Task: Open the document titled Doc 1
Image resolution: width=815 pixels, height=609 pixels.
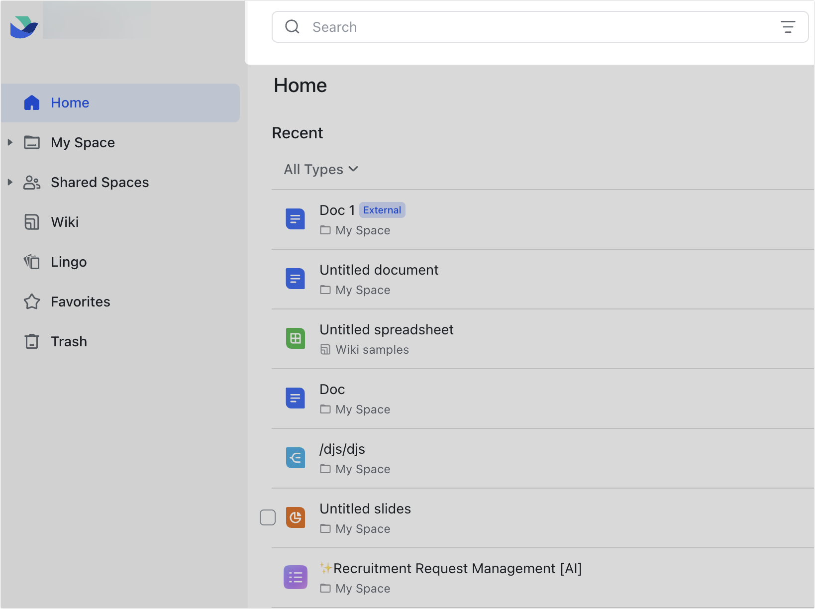Action: pos(337,210)
